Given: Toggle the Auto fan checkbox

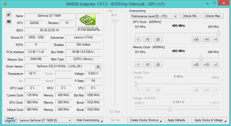Looking at the screenshot, I should click(x=111, y=112).
